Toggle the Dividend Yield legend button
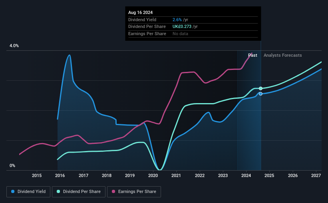Image resolution: width=328 pixels, height=203 pixels. (28, 192)
